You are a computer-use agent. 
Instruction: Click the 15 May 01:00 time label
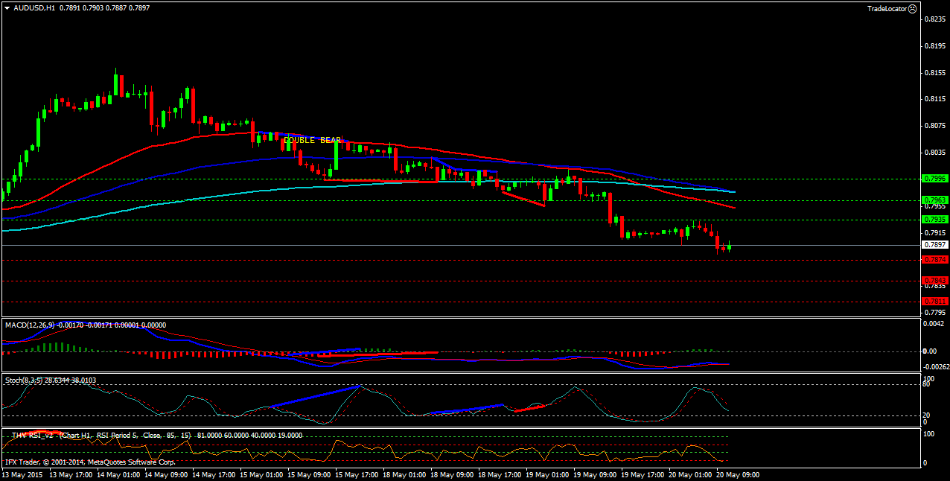click(261, 474)
